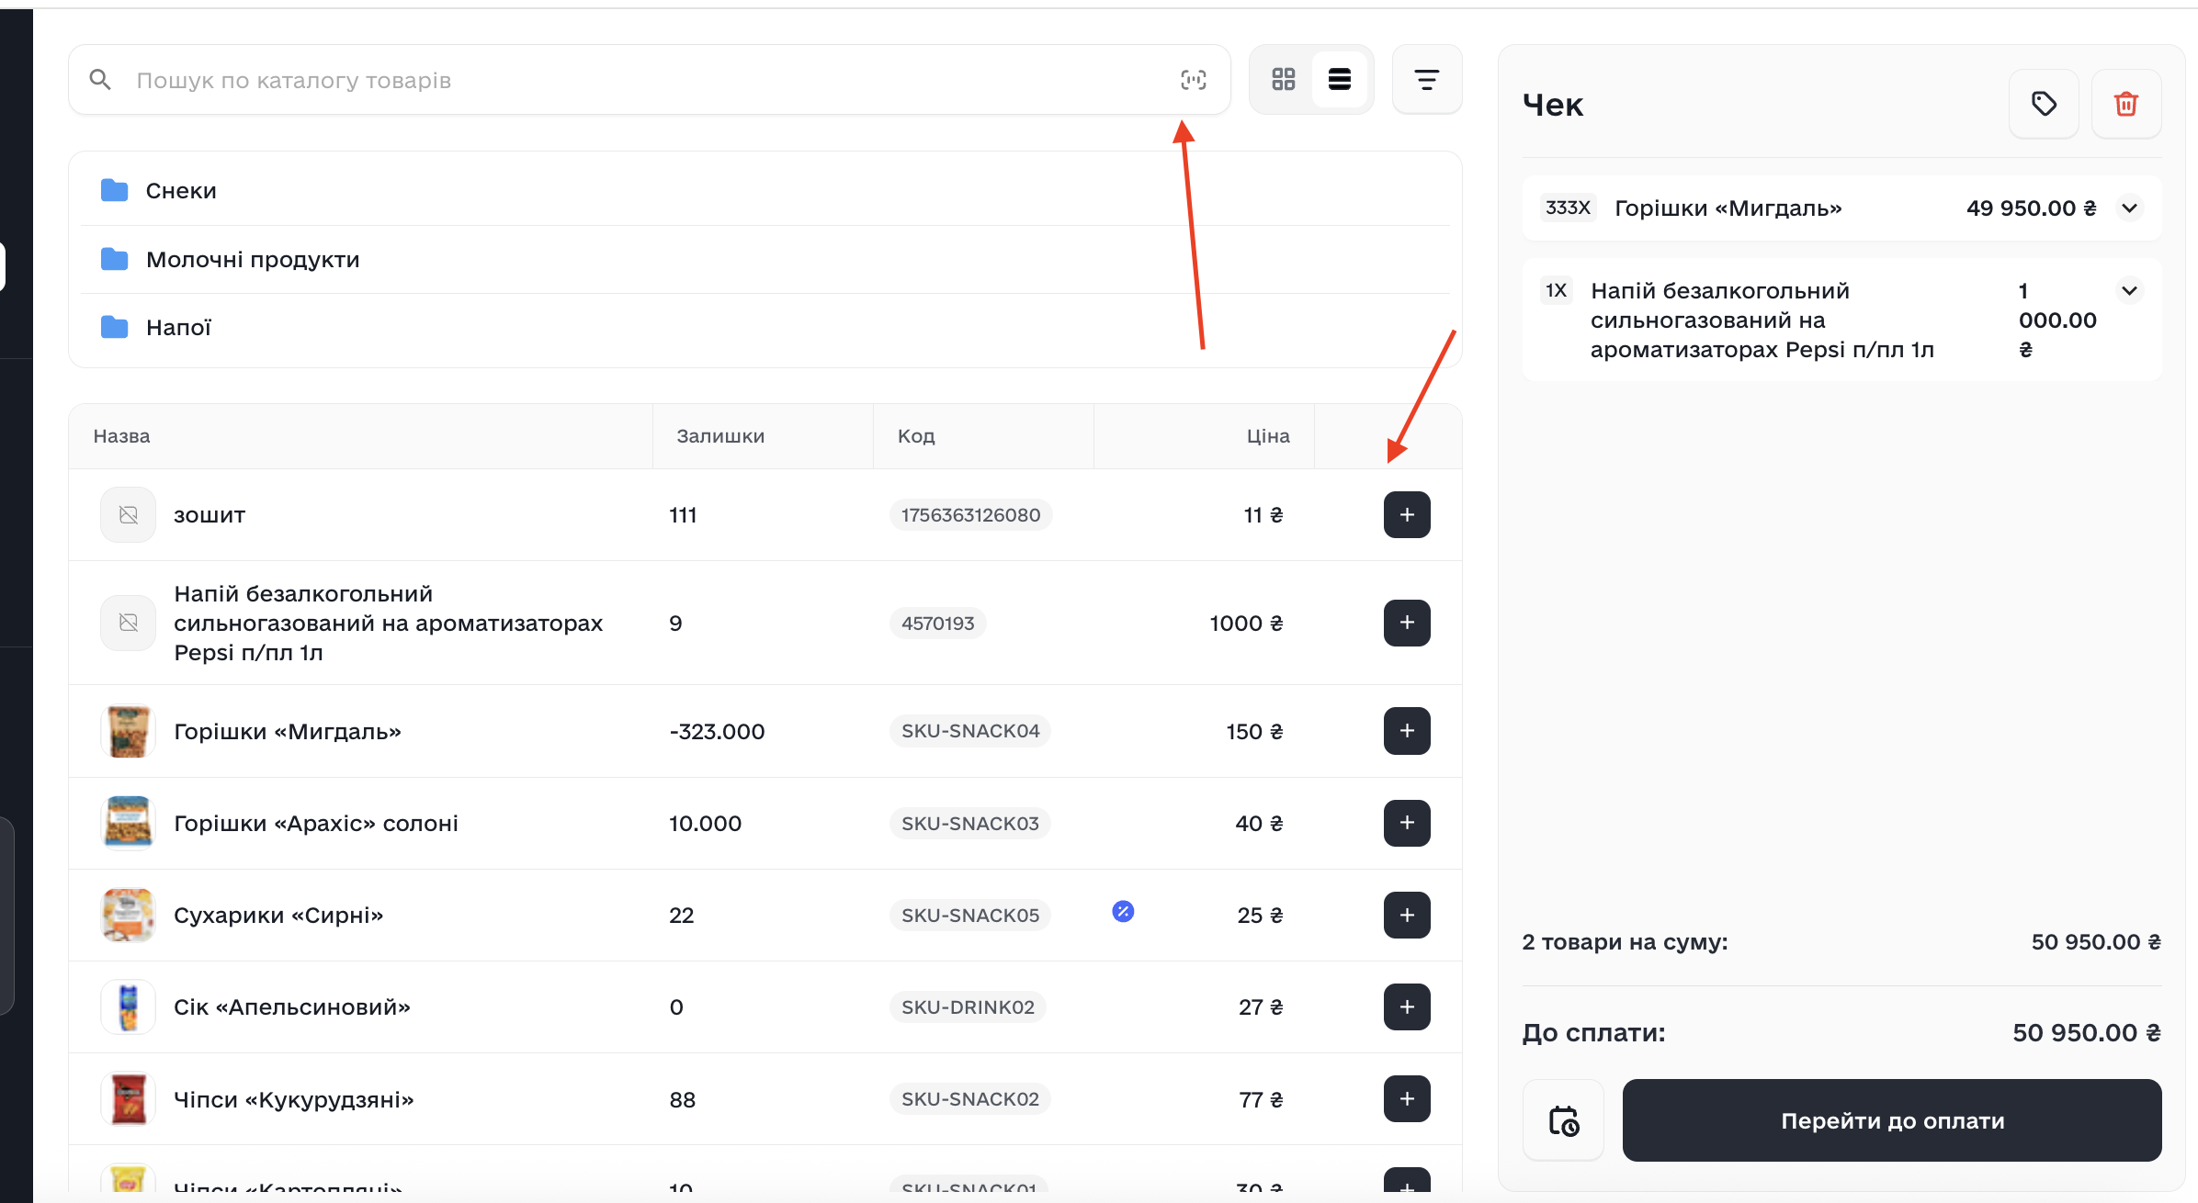
Task: Open the Снеки category folder
Action: pos(181,191)
